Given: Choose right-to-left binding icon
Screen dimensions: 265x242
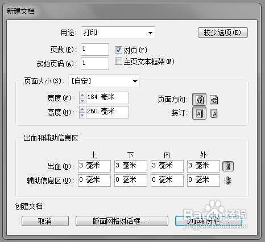Looking at the screenshot, I should tap(214, 113).
